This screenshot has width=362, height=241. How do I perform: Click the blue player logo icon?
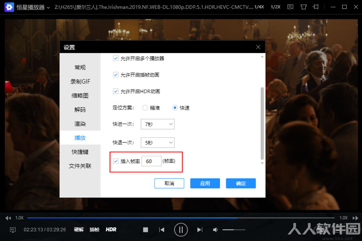[x=9, y=7]
